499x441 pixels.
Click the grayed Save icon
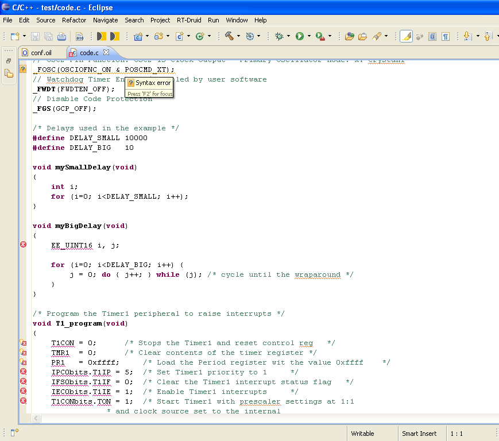[x=35, y=36]
